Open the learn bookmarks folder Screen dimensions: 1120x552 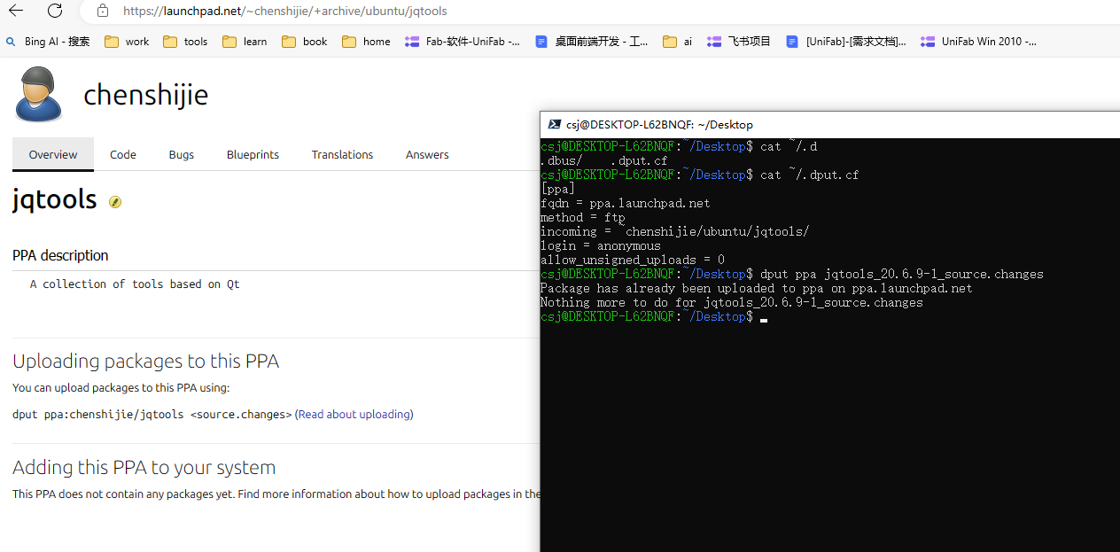[x=245, y=41]
